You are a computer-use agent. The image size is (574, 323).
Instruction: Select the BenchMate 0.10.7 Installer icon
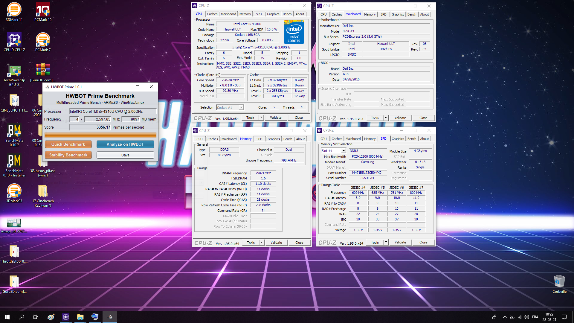coord(14,165)
